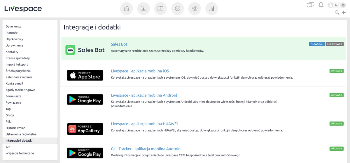Open the calendar icon in top navigation

click(x=160, y=8)
